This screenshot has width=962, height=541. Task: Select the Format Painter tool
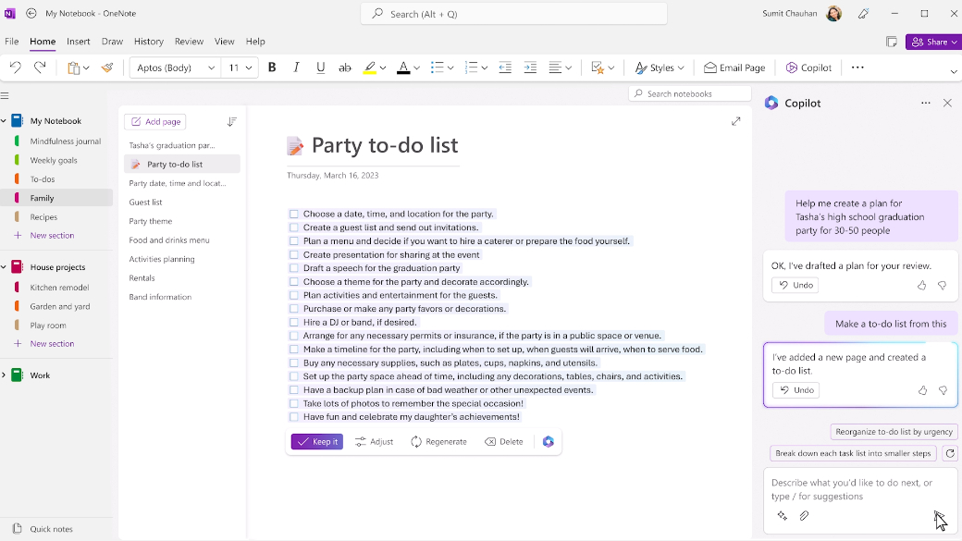(x=107, y=68)
